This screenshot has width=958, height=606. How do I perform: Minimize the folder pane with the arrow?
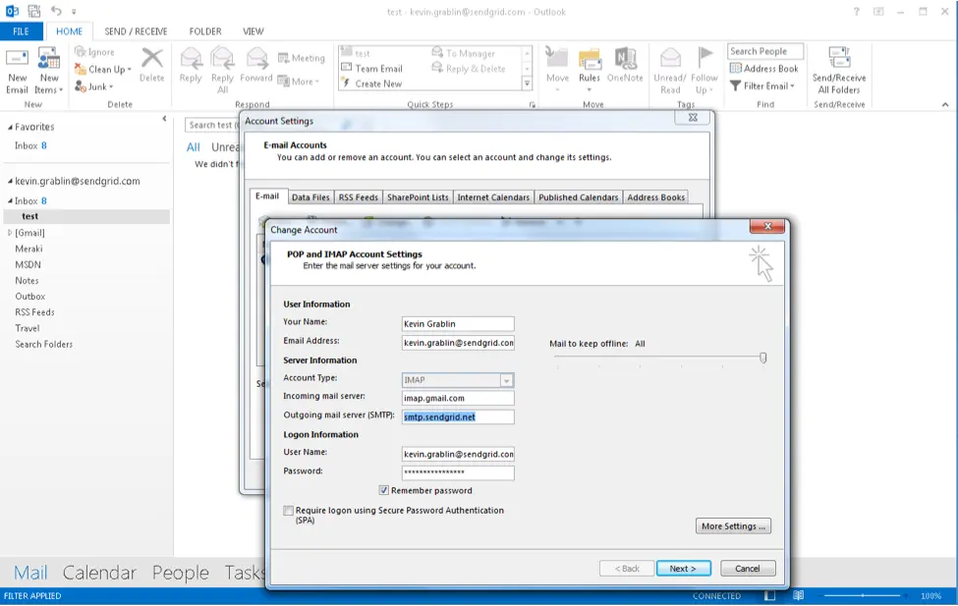[x=164, y=119]
